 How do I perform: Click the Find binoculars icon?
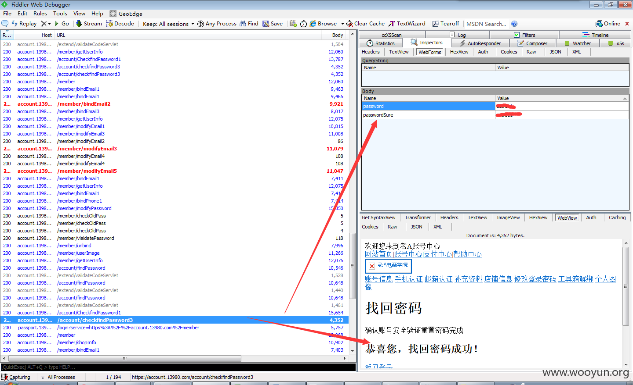[243, 24]
